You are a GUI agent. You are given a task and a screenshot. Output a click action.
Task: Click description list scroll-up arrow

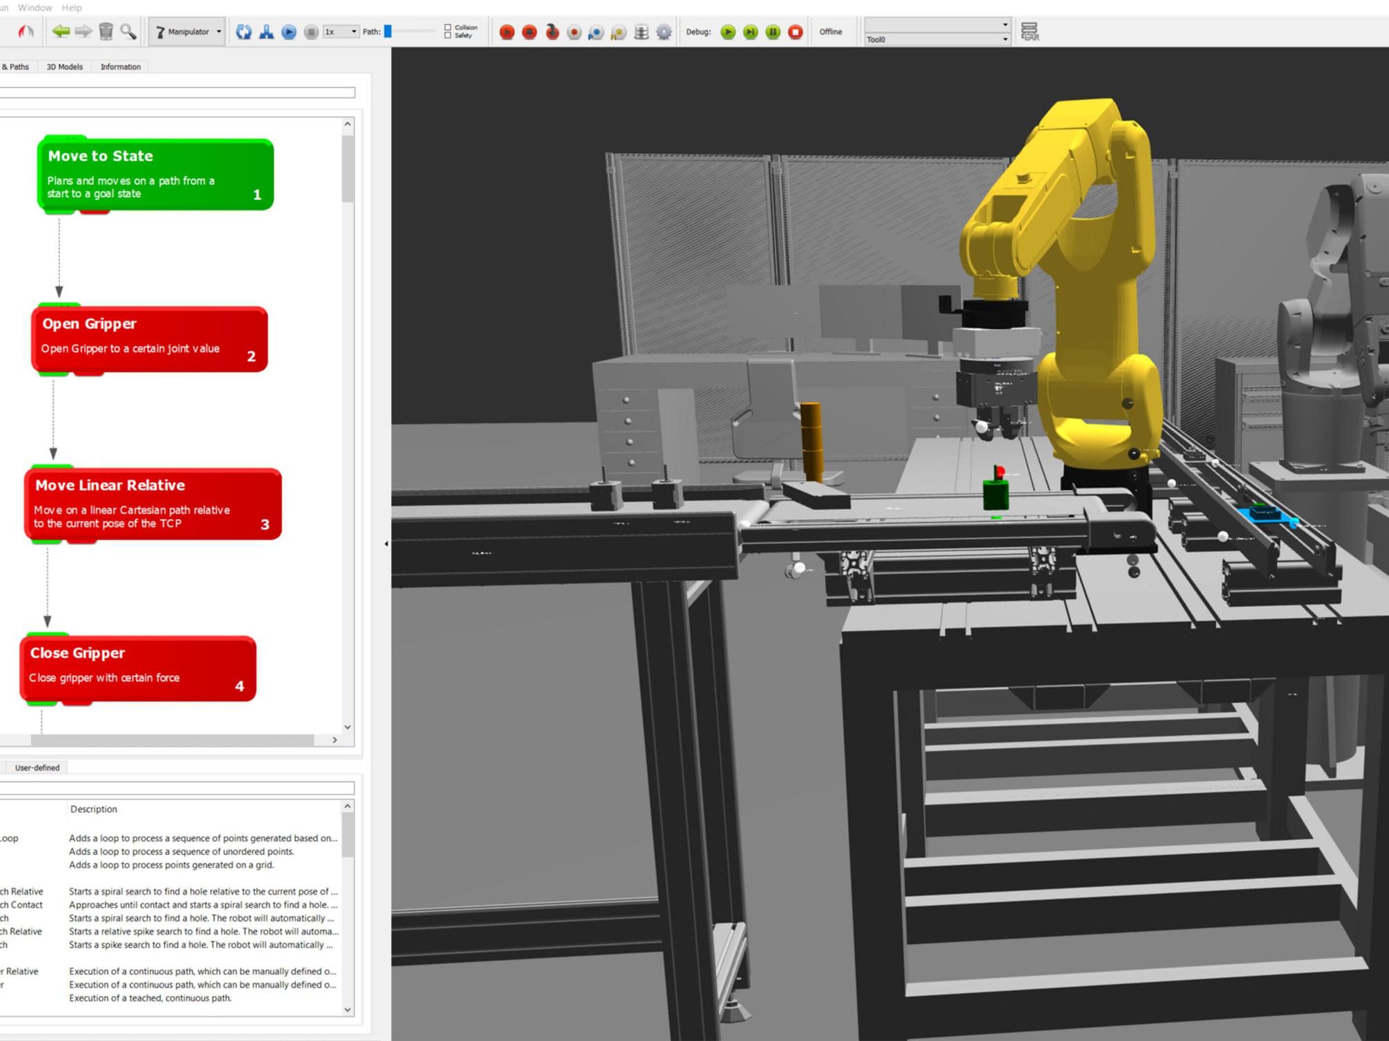pyautogui.click(x=348, y=806)
